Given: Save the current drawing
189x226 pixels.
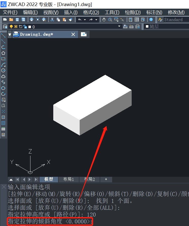Looking at the screenshot, I should (x=17, y=20).
